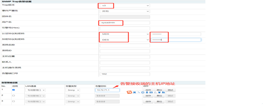Switch Sogou input mode via 英 indicator
This screenshot has height=106, width=263.
point(134,92)
